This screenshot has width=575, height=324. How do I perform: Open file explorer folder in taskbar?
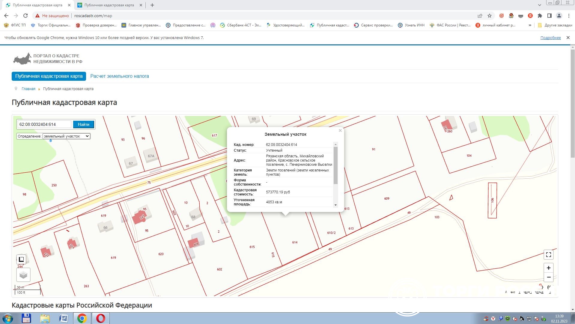point(45,318)
